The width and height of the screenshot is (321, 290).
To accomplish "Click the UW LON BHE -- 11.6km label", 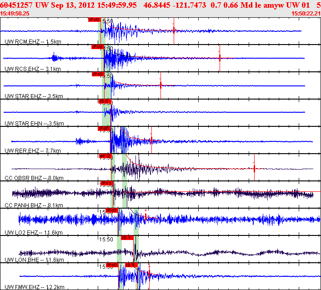I will click(x=34, y=260).
